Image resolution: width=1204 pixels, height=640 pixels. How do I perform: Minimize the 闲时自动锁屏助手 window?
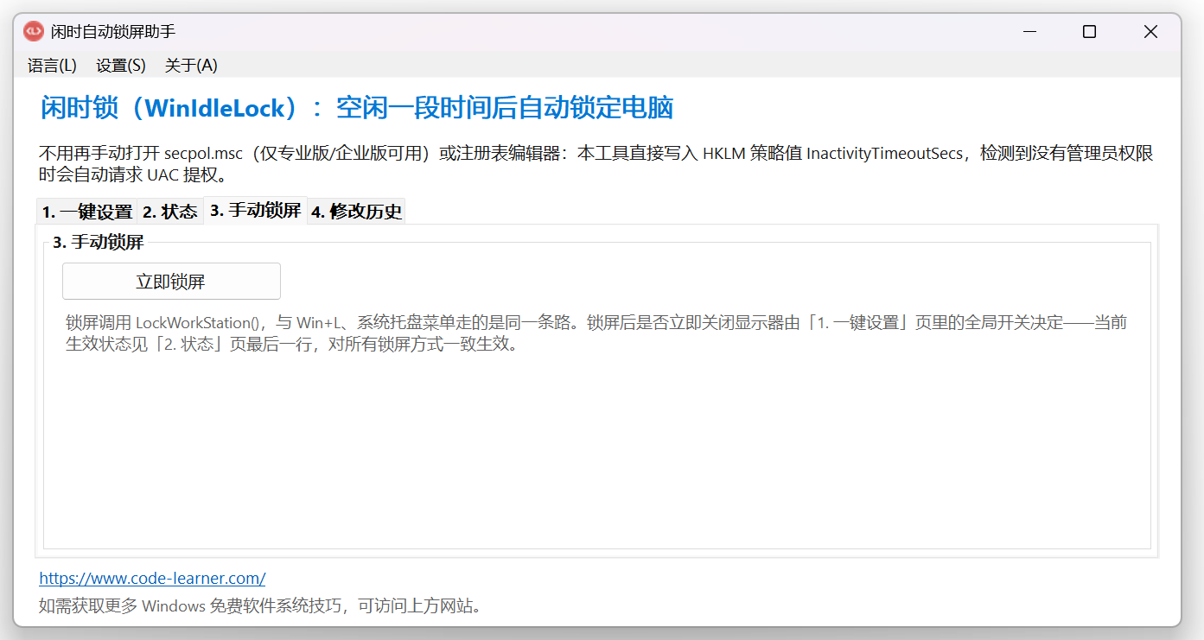(1029, 32)
